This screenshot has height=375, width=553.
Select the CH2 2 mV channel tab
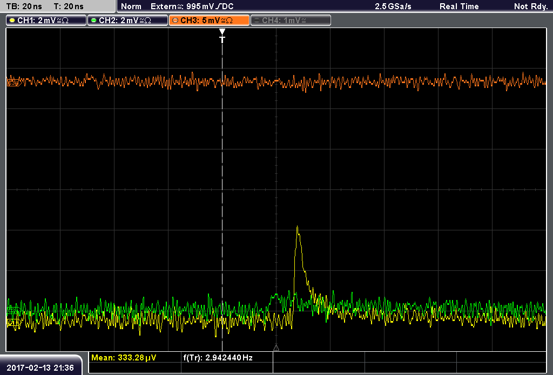pyautogui.click(x=127, y=21)
